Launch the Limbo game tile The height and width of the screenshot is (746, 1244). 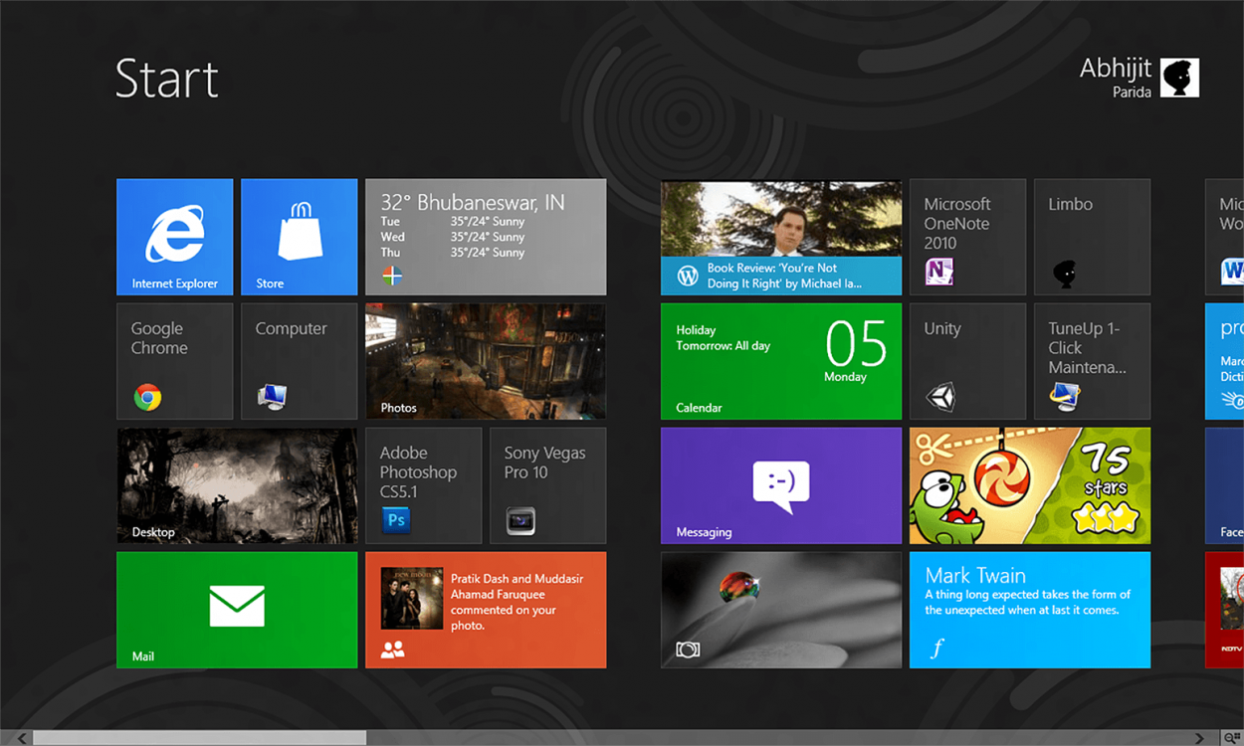coord(1092,237)
